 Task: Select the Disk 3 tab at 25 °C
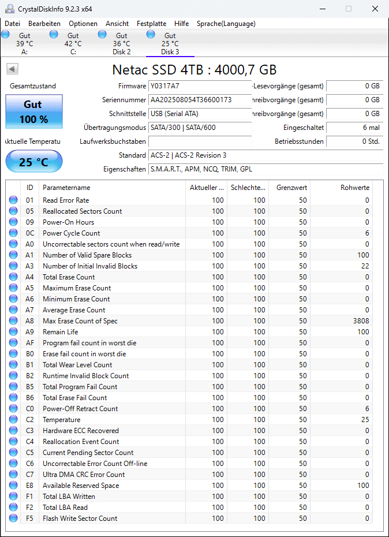(170, 43)
